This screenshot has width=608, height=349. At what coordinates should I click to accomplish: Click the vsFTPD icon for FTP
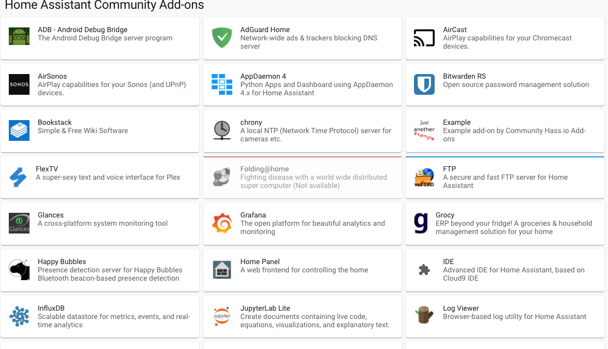click(x=424, y=177)
